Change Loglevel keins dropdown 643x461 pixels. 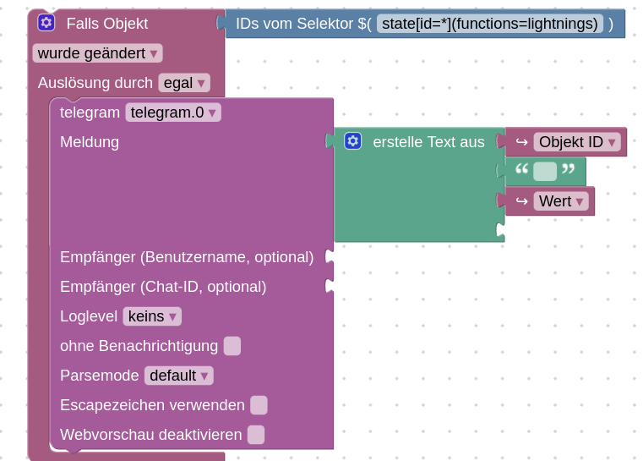pos(152,316)
